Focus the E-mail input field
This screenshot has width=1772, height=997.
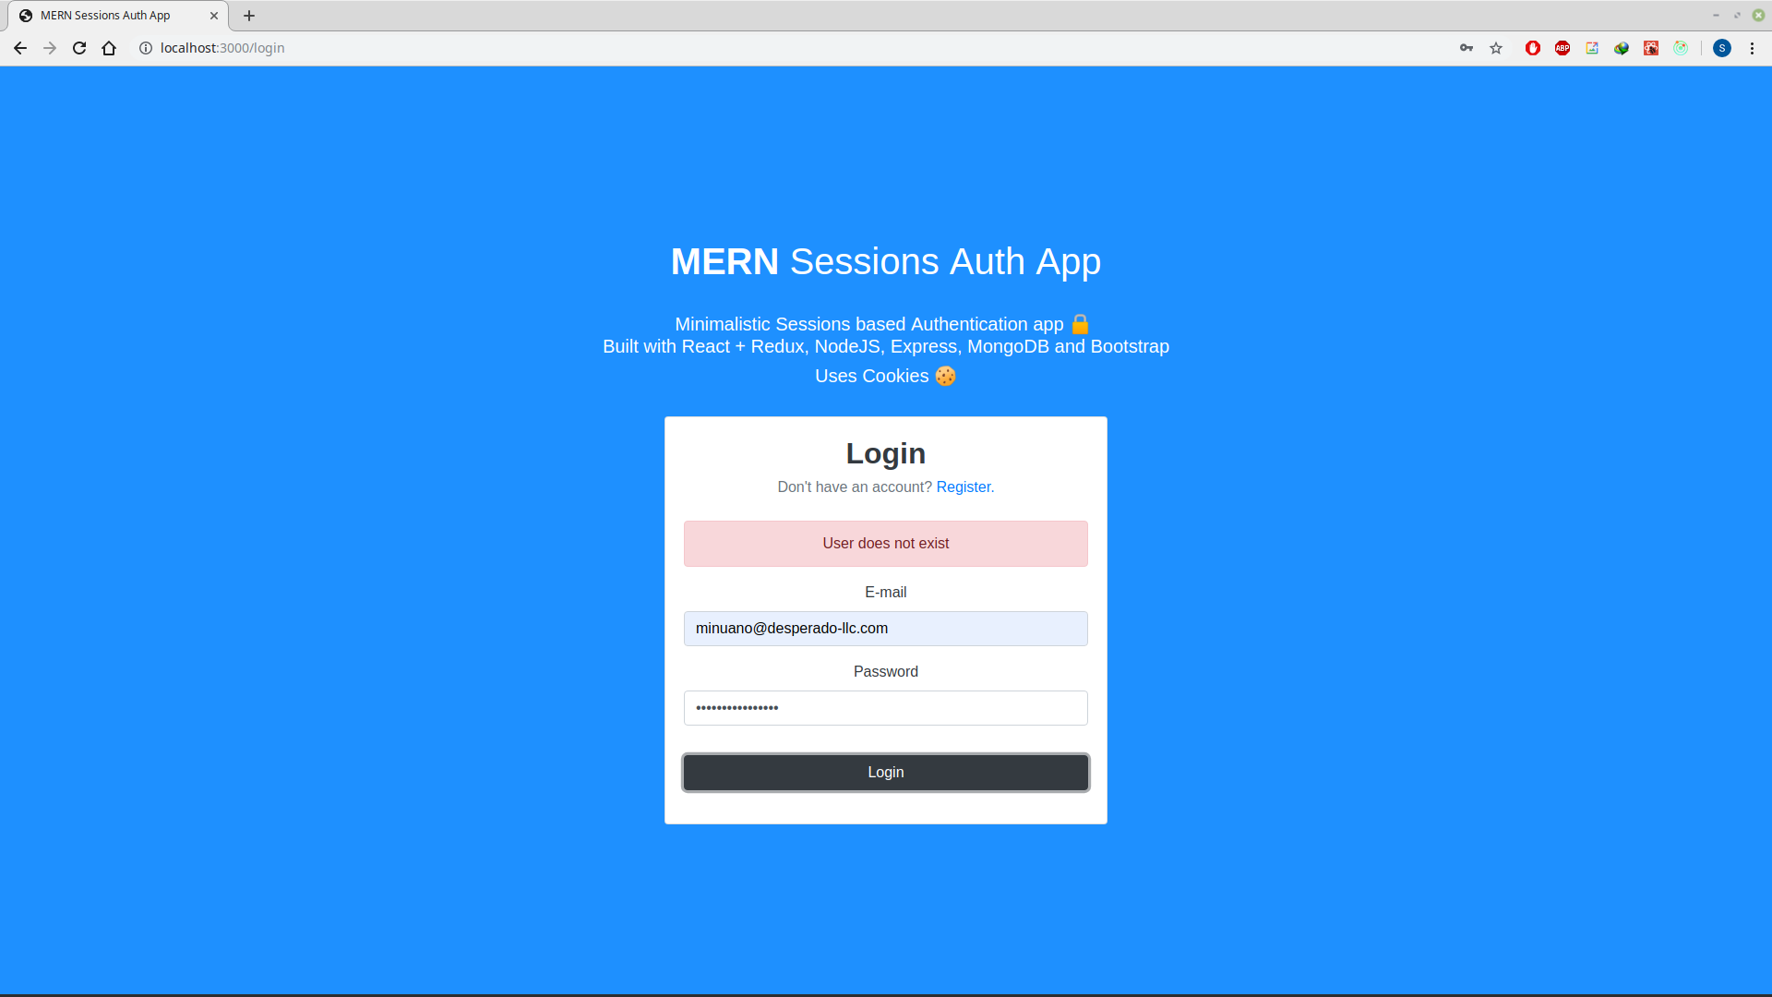tap(885, 629)
